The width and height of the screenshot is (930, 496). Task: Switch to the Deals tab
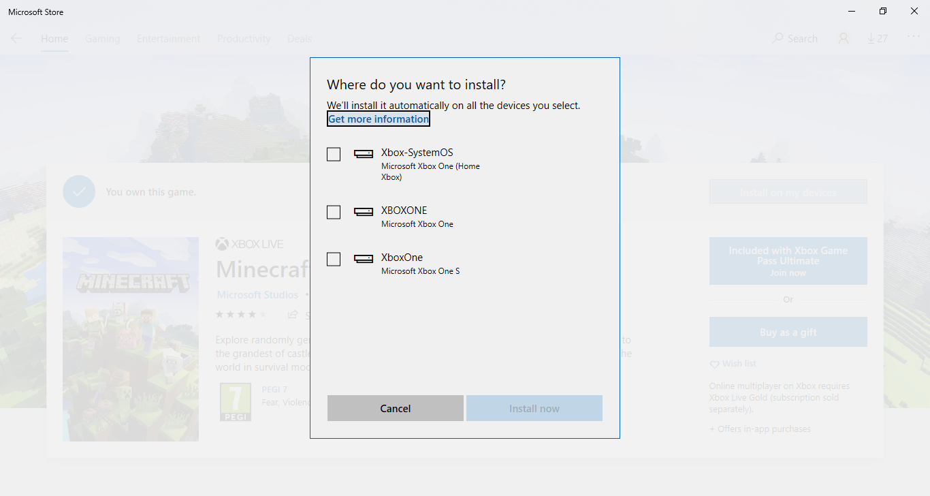click(300, 39)
